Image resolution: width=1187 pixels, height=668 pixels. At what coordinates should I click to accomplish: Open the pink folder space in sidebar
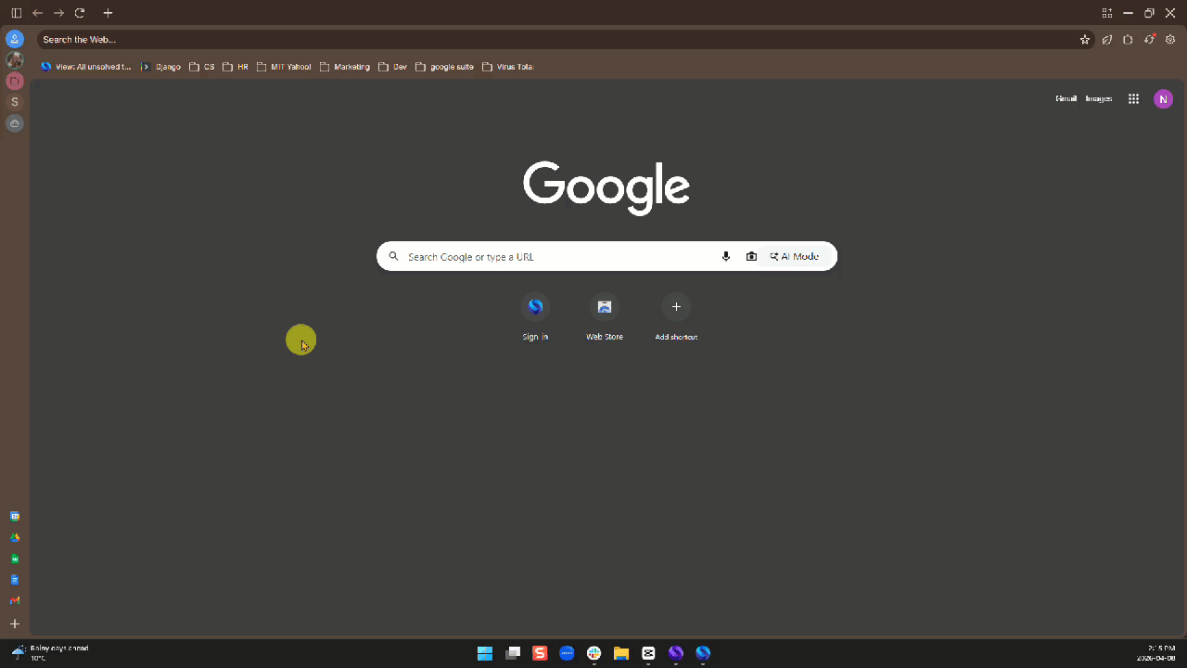click(x=15, y=82)
